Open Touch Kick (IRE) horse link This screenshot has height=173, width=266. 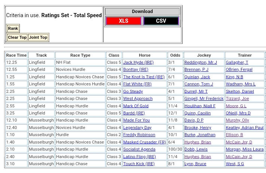(x=139, y=164)
